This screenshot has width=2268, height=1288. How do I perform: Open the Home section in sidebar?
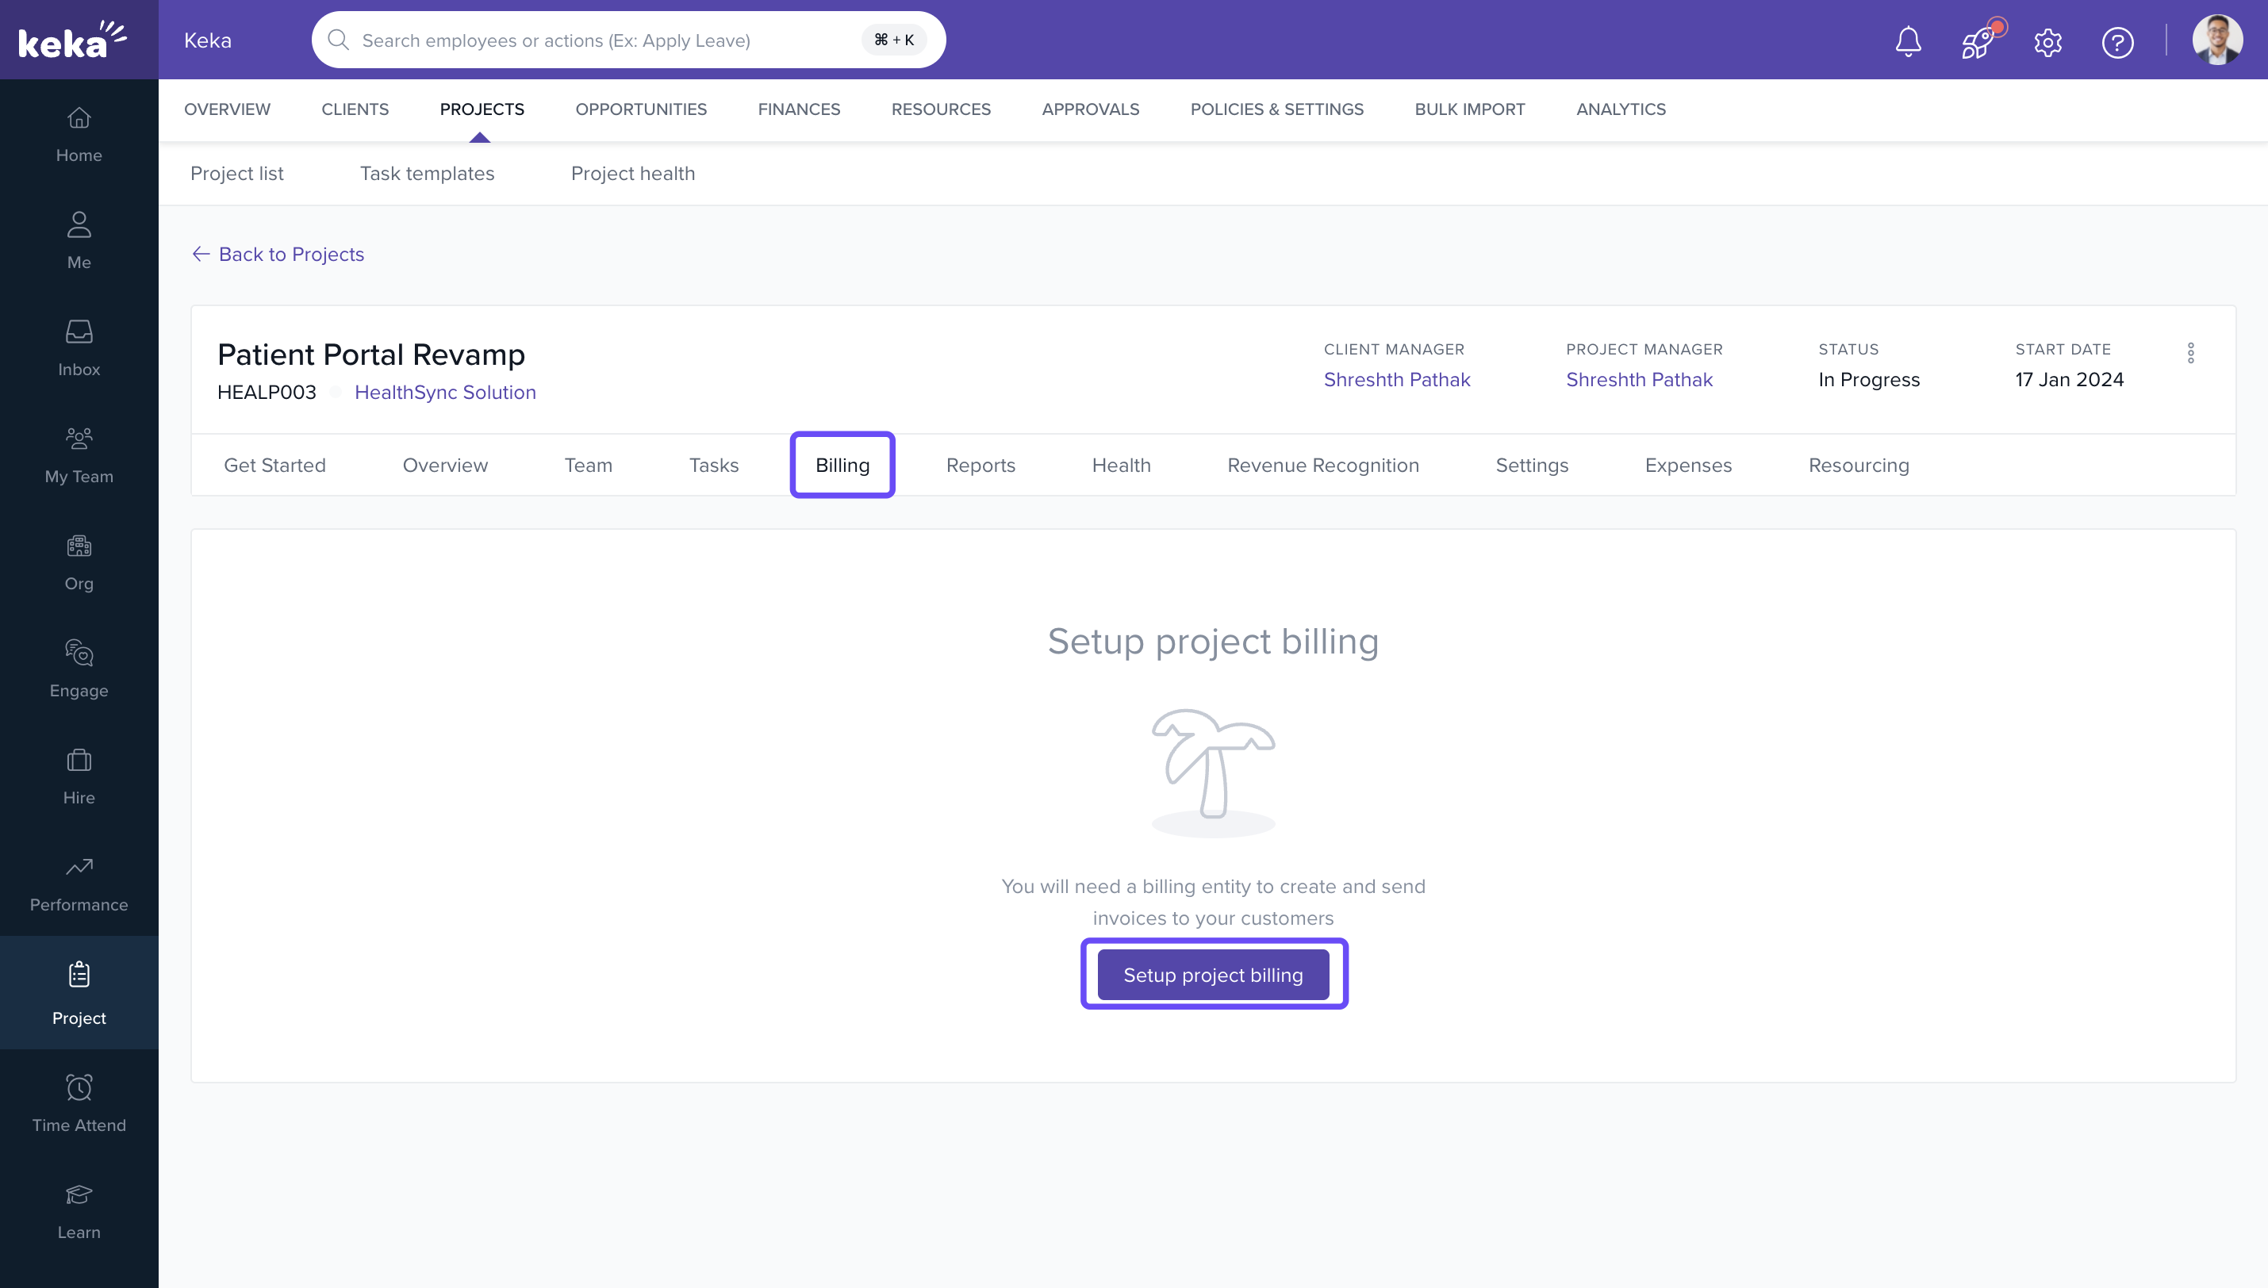[79, 135]
